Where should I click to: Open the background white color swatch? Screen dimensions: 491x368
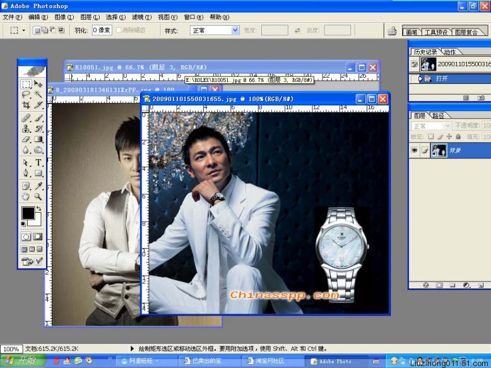37,222
